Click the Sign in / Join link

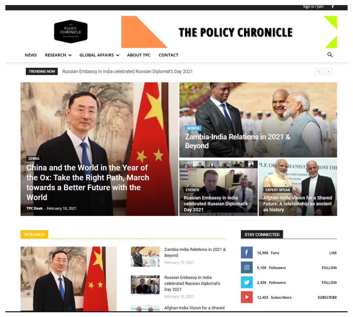313,6
